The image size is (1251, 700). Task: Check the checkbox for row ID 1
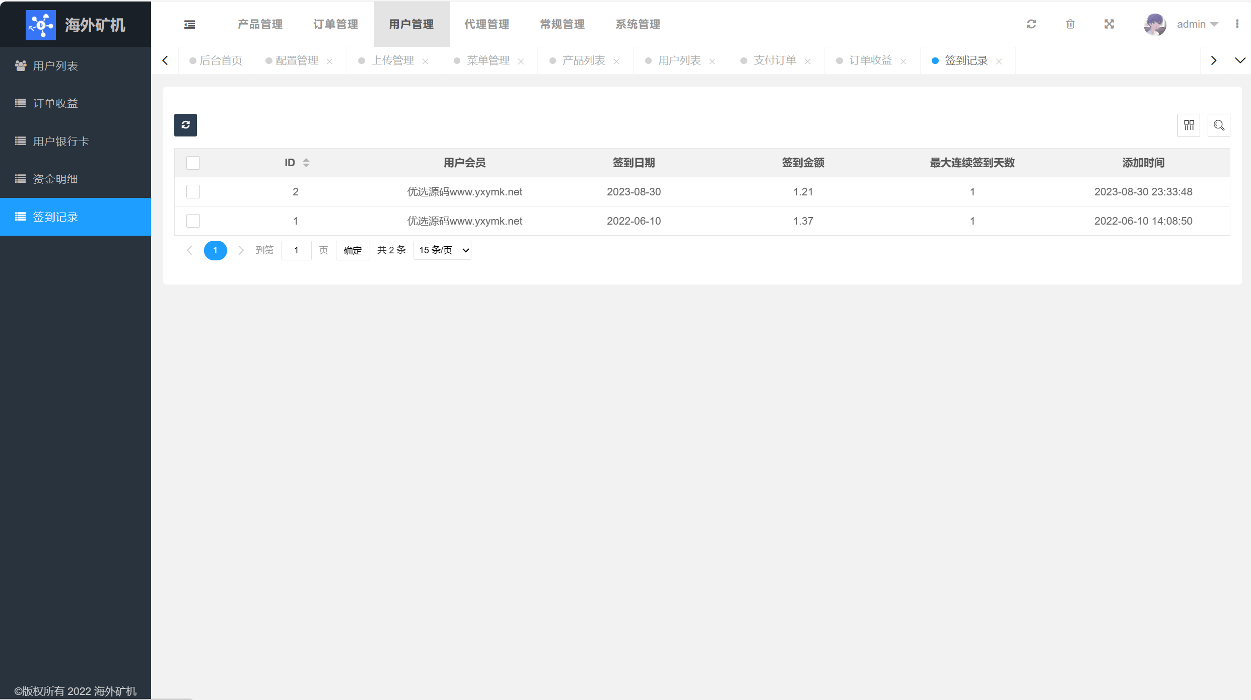point(193,221)
